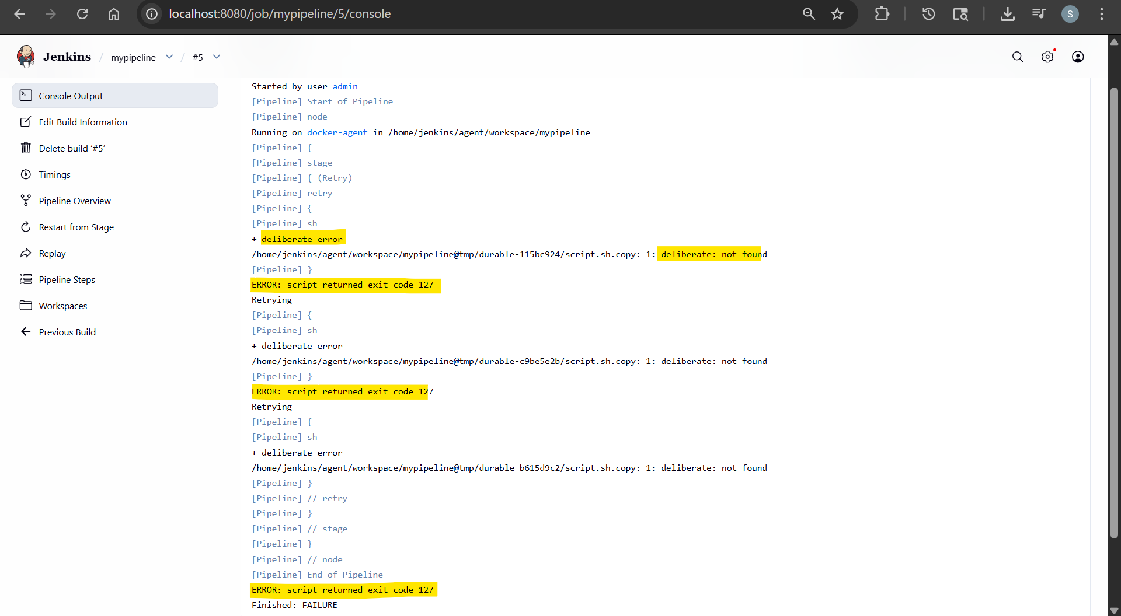Open the zoom magnifier in address bar

click(809, 14)
